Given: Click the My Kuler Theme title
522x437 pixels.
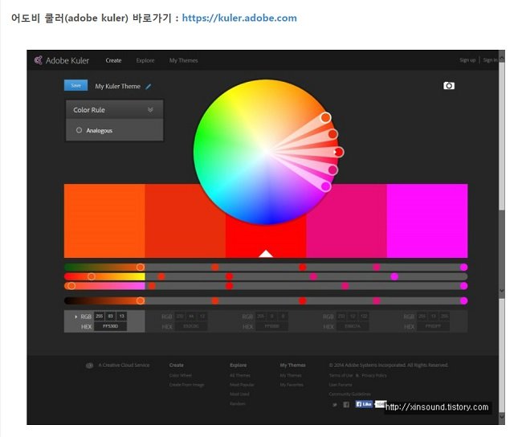Looking at the screenshot, I should (118, 86).
